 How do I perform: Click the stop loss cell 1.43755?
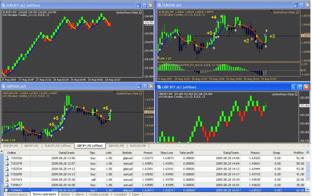coord(168,180)
